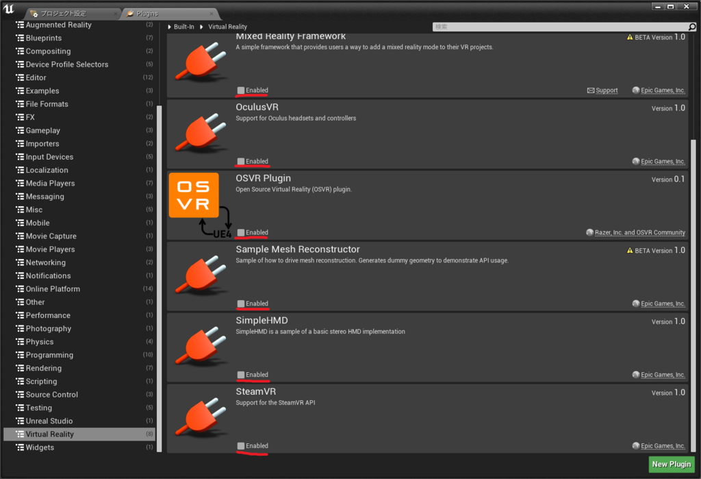Enable the OSVR Plugin checkbox
701x479 pixels.
(240, 233)
